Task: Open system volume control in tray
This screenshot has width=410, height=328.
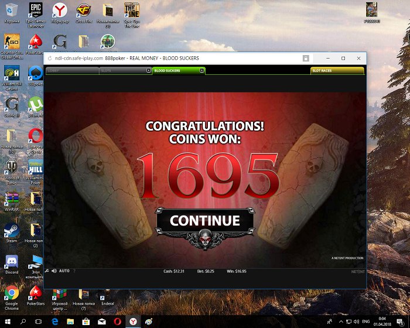Action: 356,322
